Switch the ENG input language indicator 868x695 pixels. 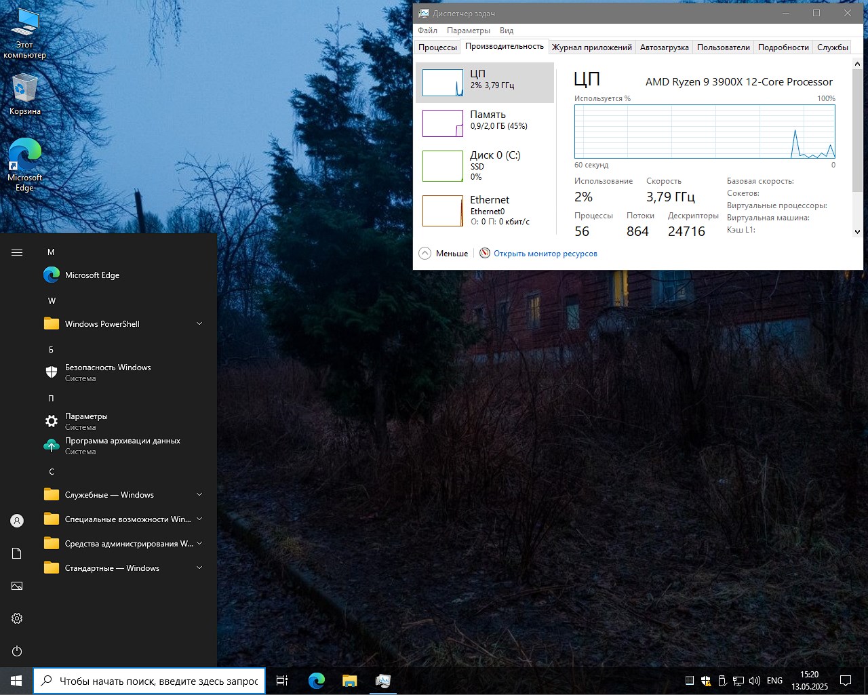774,681
